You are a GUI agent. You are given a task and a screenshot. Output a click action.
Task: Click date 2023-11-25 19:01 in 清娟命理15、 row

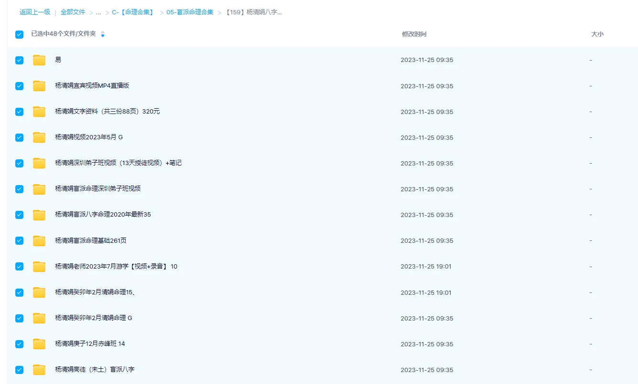click(426, 292)
